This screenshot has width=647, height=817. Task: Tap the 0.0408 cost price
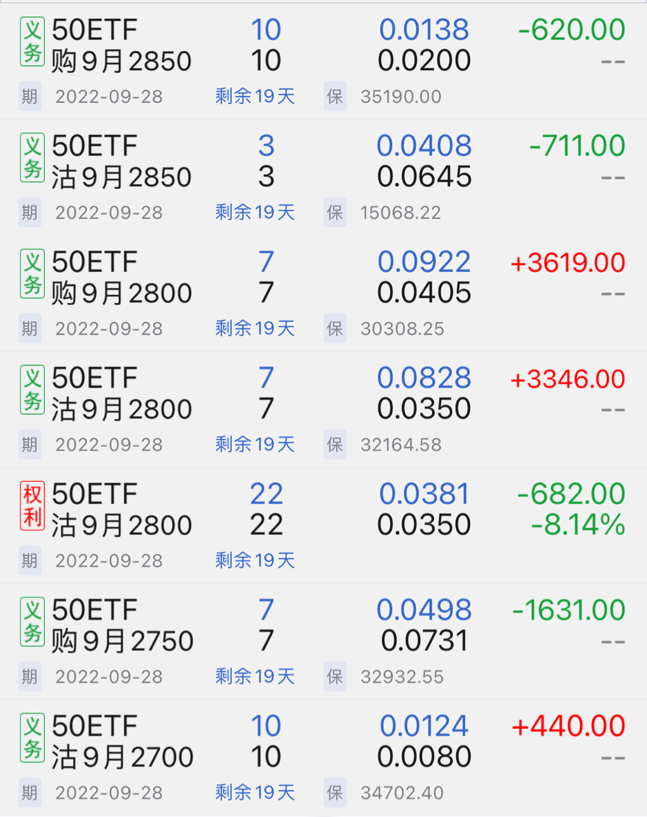point(424,146)
